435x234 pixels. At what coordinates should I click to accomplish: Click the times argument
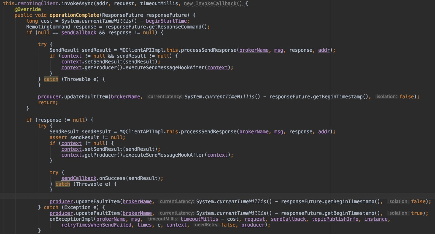click(144, 225)
